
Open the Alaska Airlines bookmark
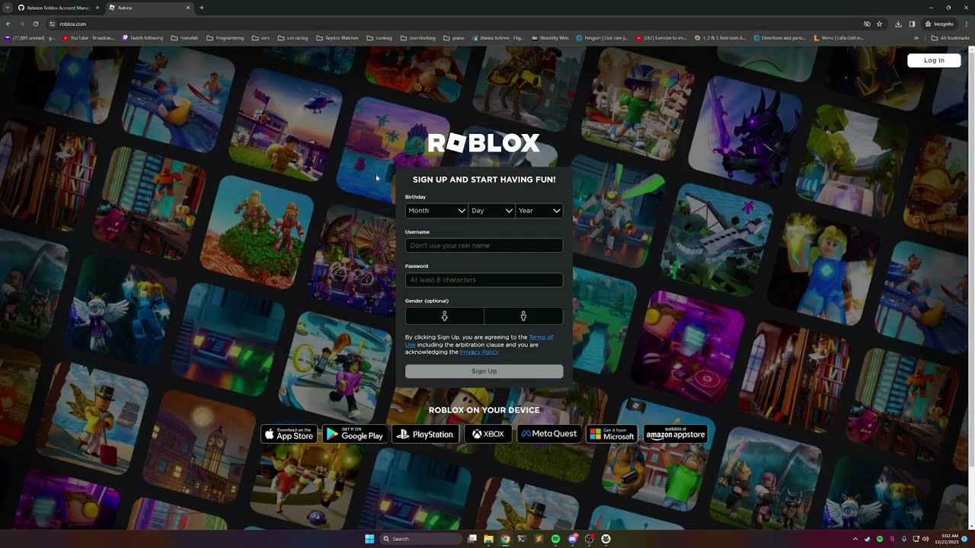(498, 37)
